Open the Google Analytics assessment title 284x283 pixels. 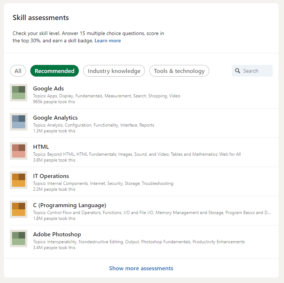click(x=55, y=118)
